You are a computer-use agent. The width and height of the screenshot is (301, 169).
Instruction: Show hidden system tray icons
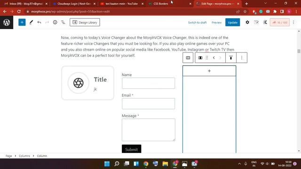point(239,164)
